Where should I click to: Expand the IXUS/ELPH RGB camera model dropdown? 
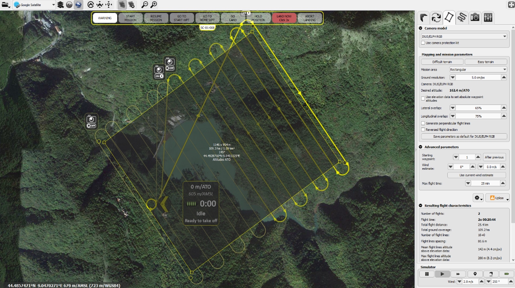click(x=464, y=36)
